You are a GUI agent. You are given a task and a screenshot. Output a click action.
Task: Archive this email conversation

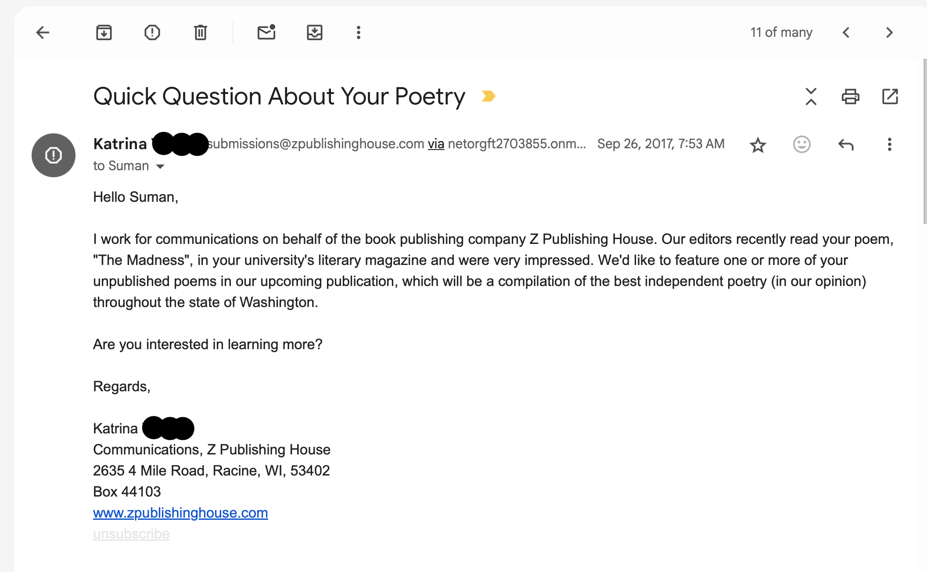tap(104, 32)
